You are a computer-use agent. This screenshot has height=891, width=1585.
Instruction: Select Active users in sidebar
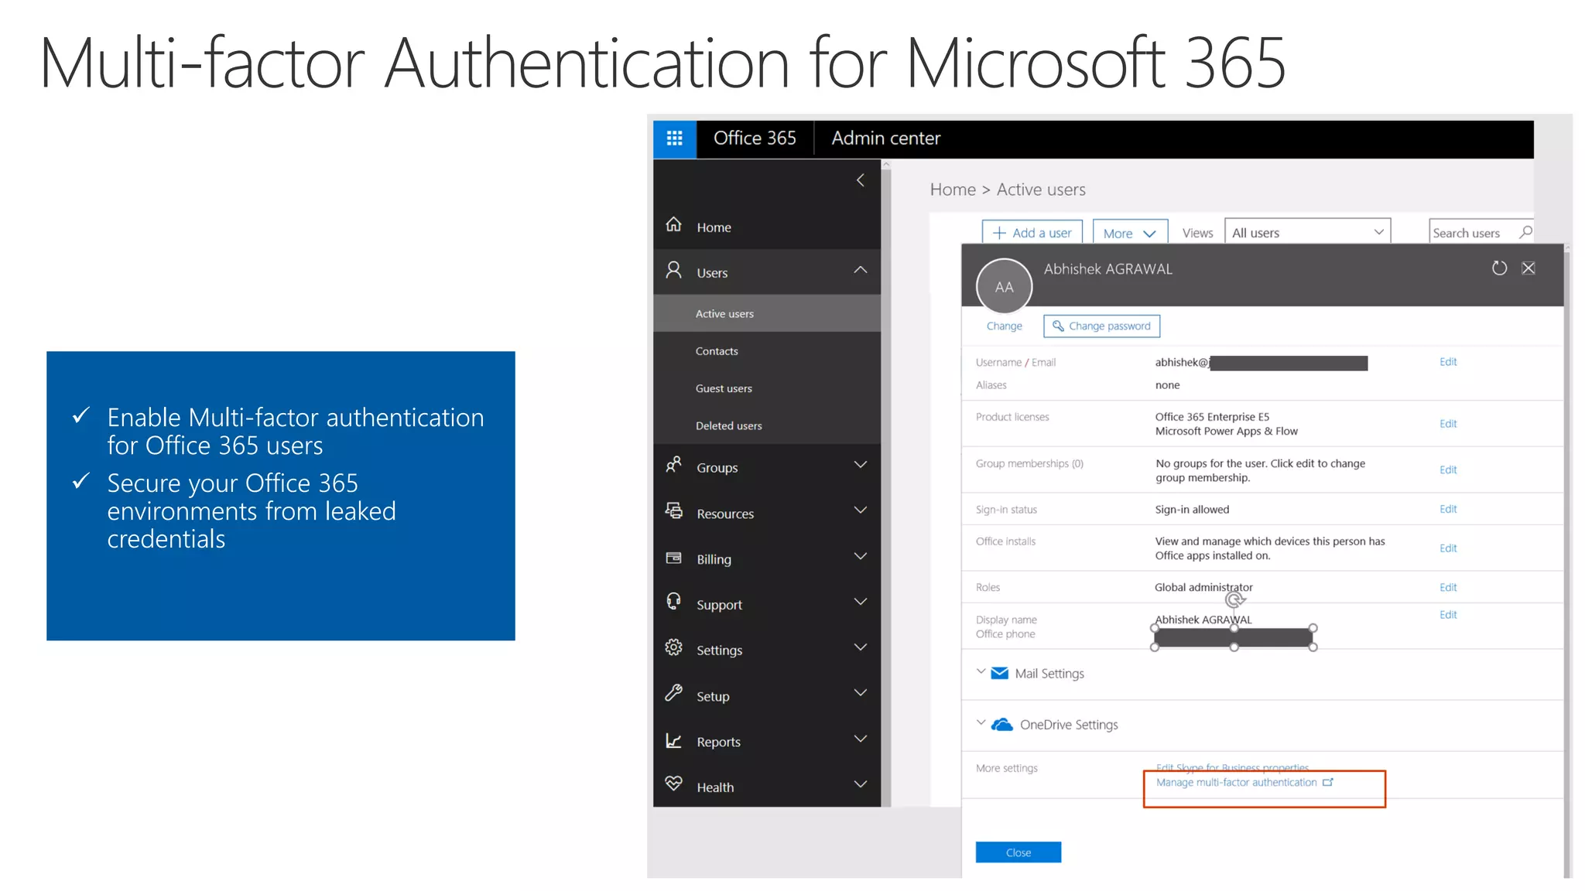click(766, 313)
